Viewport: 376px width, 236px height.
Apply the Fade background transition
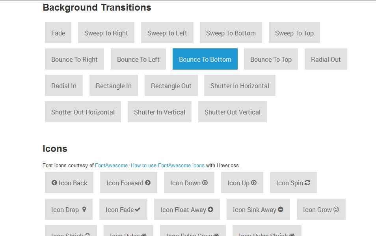[58, 33]
